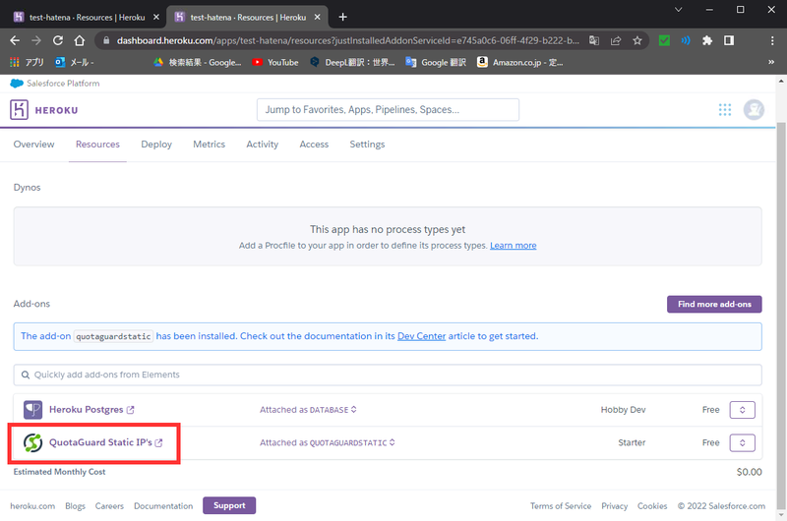Close the active test-hatena browser tab
This screenshot has height=521, width=787.
(317, 17)
